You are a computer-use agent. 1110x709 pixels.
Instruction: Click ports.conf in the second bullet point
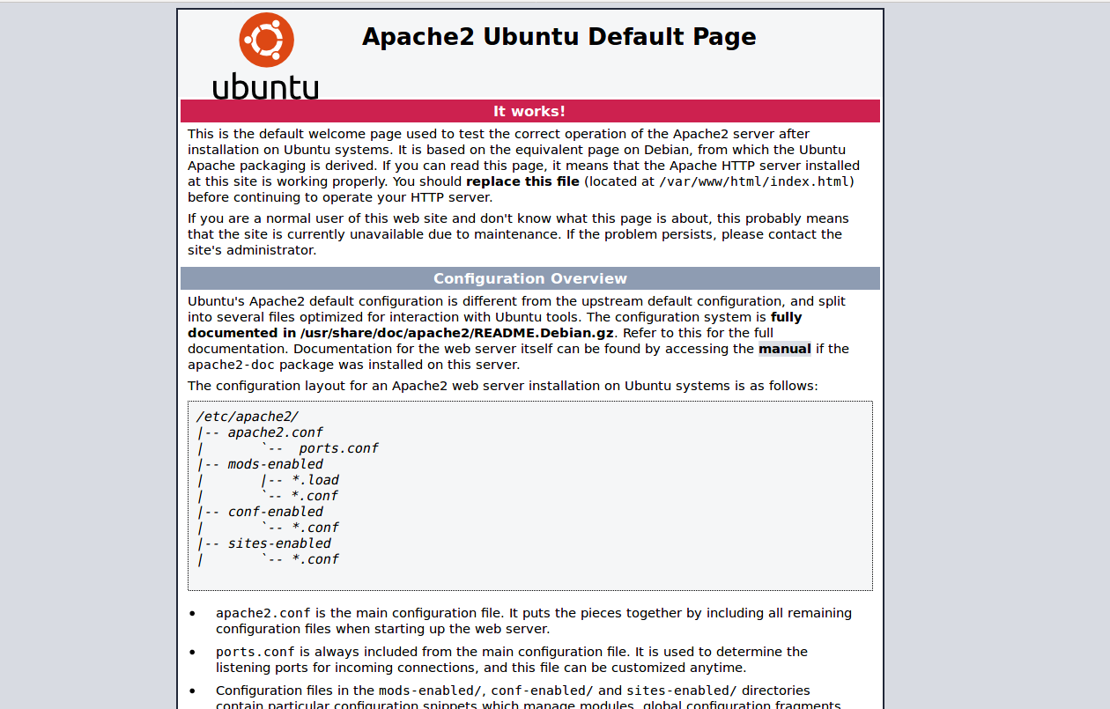point(255,652)
